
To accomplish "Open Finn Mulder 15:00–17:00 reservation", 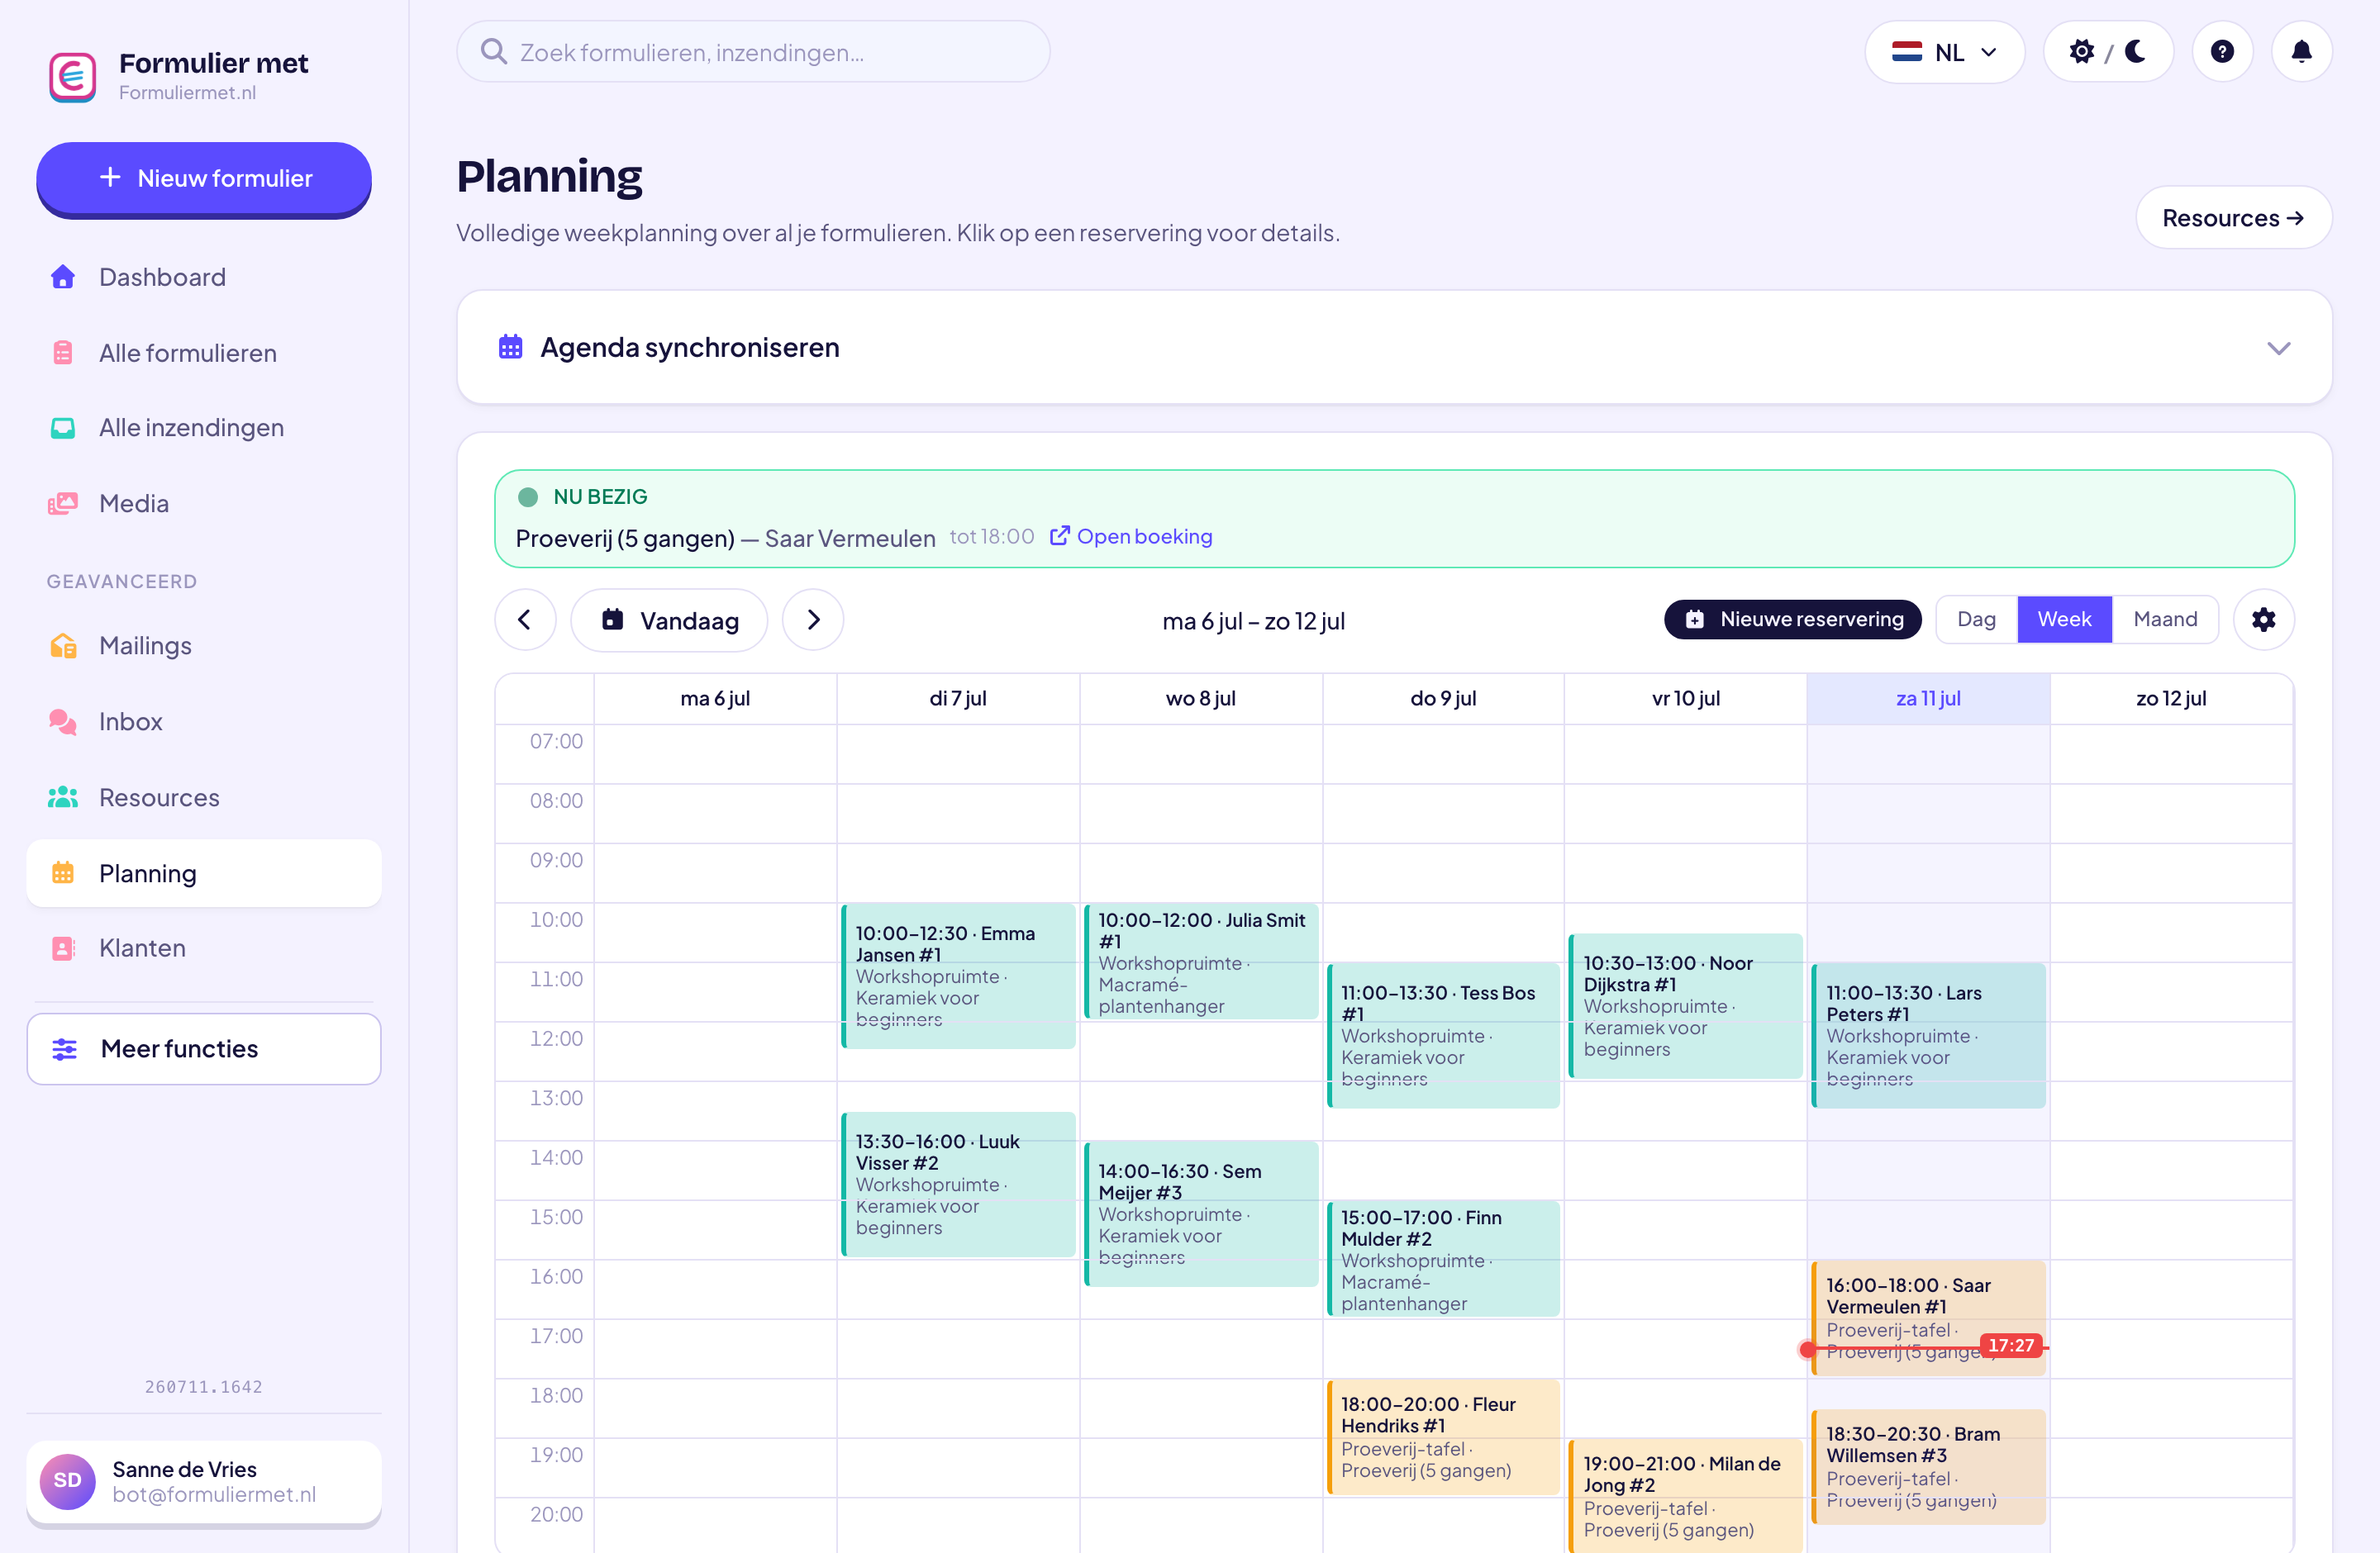I will pyautogui.click(x=1443, y=1259).
